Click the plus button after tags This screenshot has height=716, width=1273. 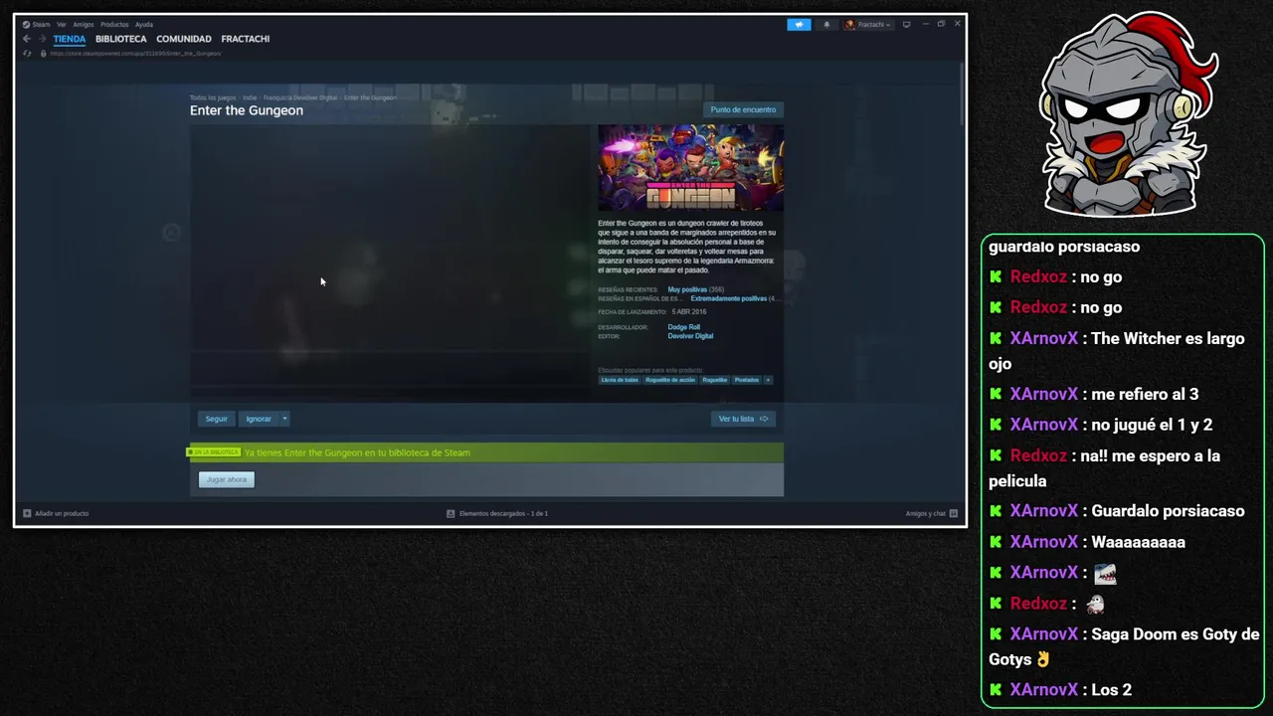(x=768, y=380)
